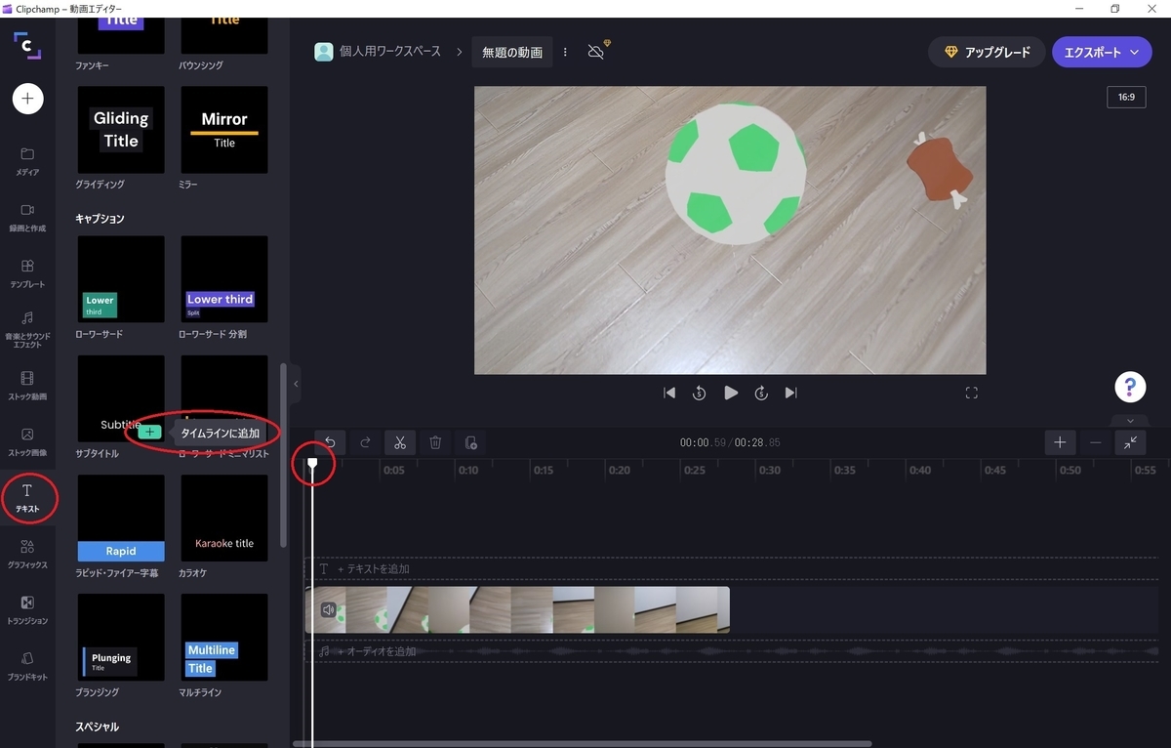Rewind 5 seconds

click(x=700, y=393)
